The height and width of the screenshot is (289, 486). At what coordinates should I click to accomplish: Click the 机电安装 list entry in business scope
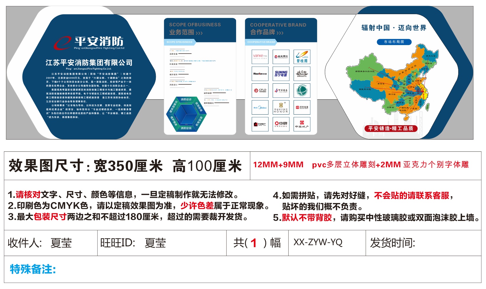[x=174, y=64]
